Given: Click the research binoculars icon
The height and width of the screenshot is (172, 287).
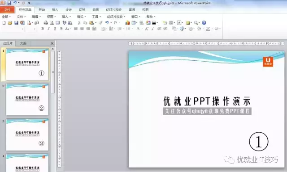Looking at the screenshot, I should pos(70,23).
